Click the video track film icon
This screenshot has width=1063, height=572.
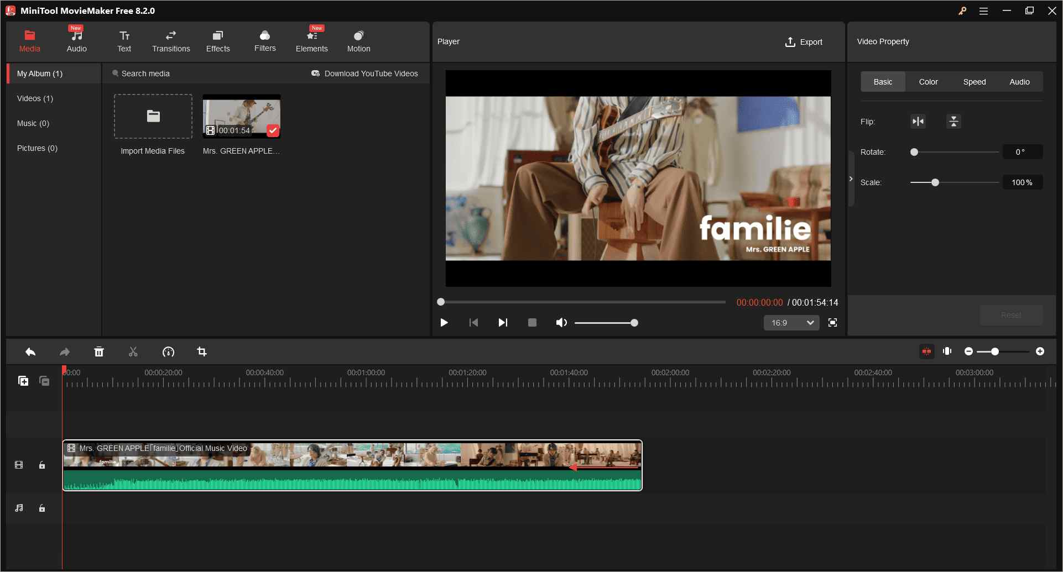[x=19, y=465]
